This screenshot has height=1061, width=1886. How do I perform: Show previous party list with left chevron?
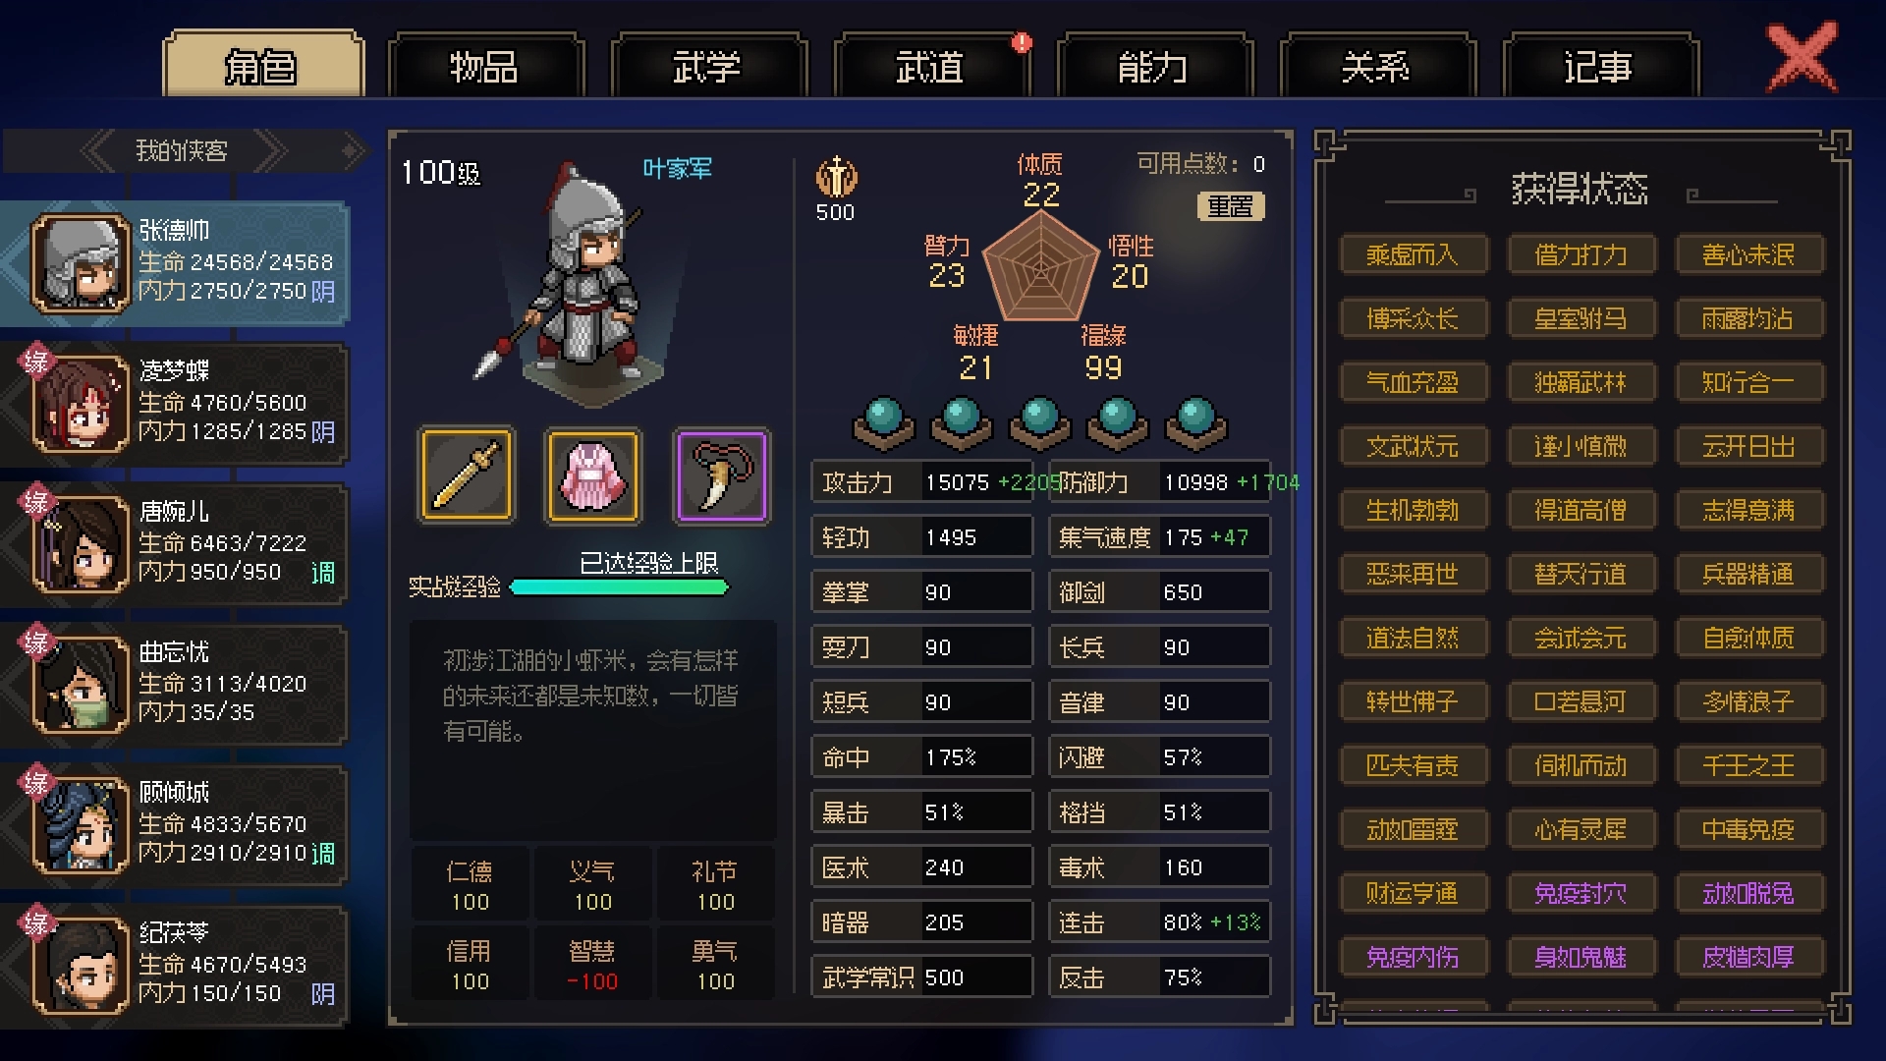[x=98, y=150]
